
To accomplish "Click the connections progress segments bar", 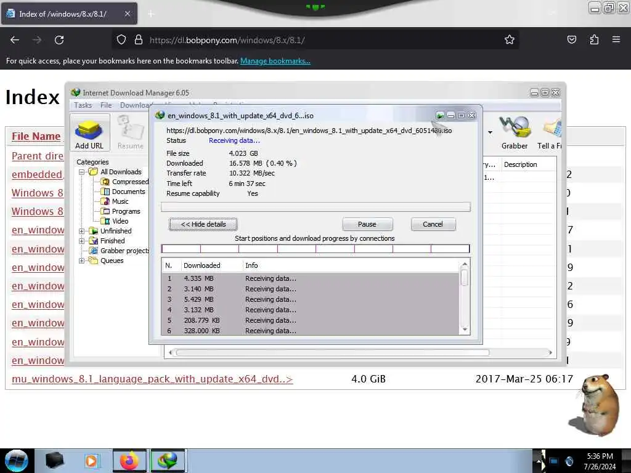I will [315, 249].
